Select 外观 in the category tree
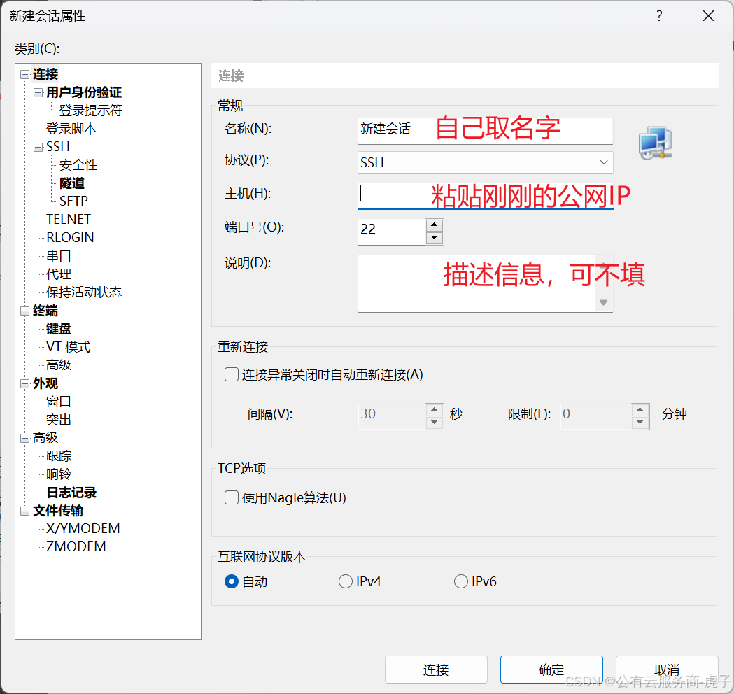The height and width of the screenshot is (694, 734). click(45, 384)
